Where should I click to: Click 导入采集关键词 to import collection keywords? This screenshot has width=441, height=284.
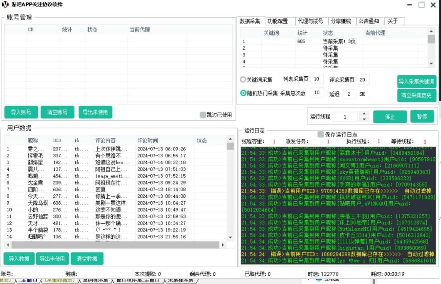[416, 81]
